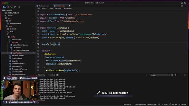
Task: Open columns.data.ts file
Action: coord(18,56)
